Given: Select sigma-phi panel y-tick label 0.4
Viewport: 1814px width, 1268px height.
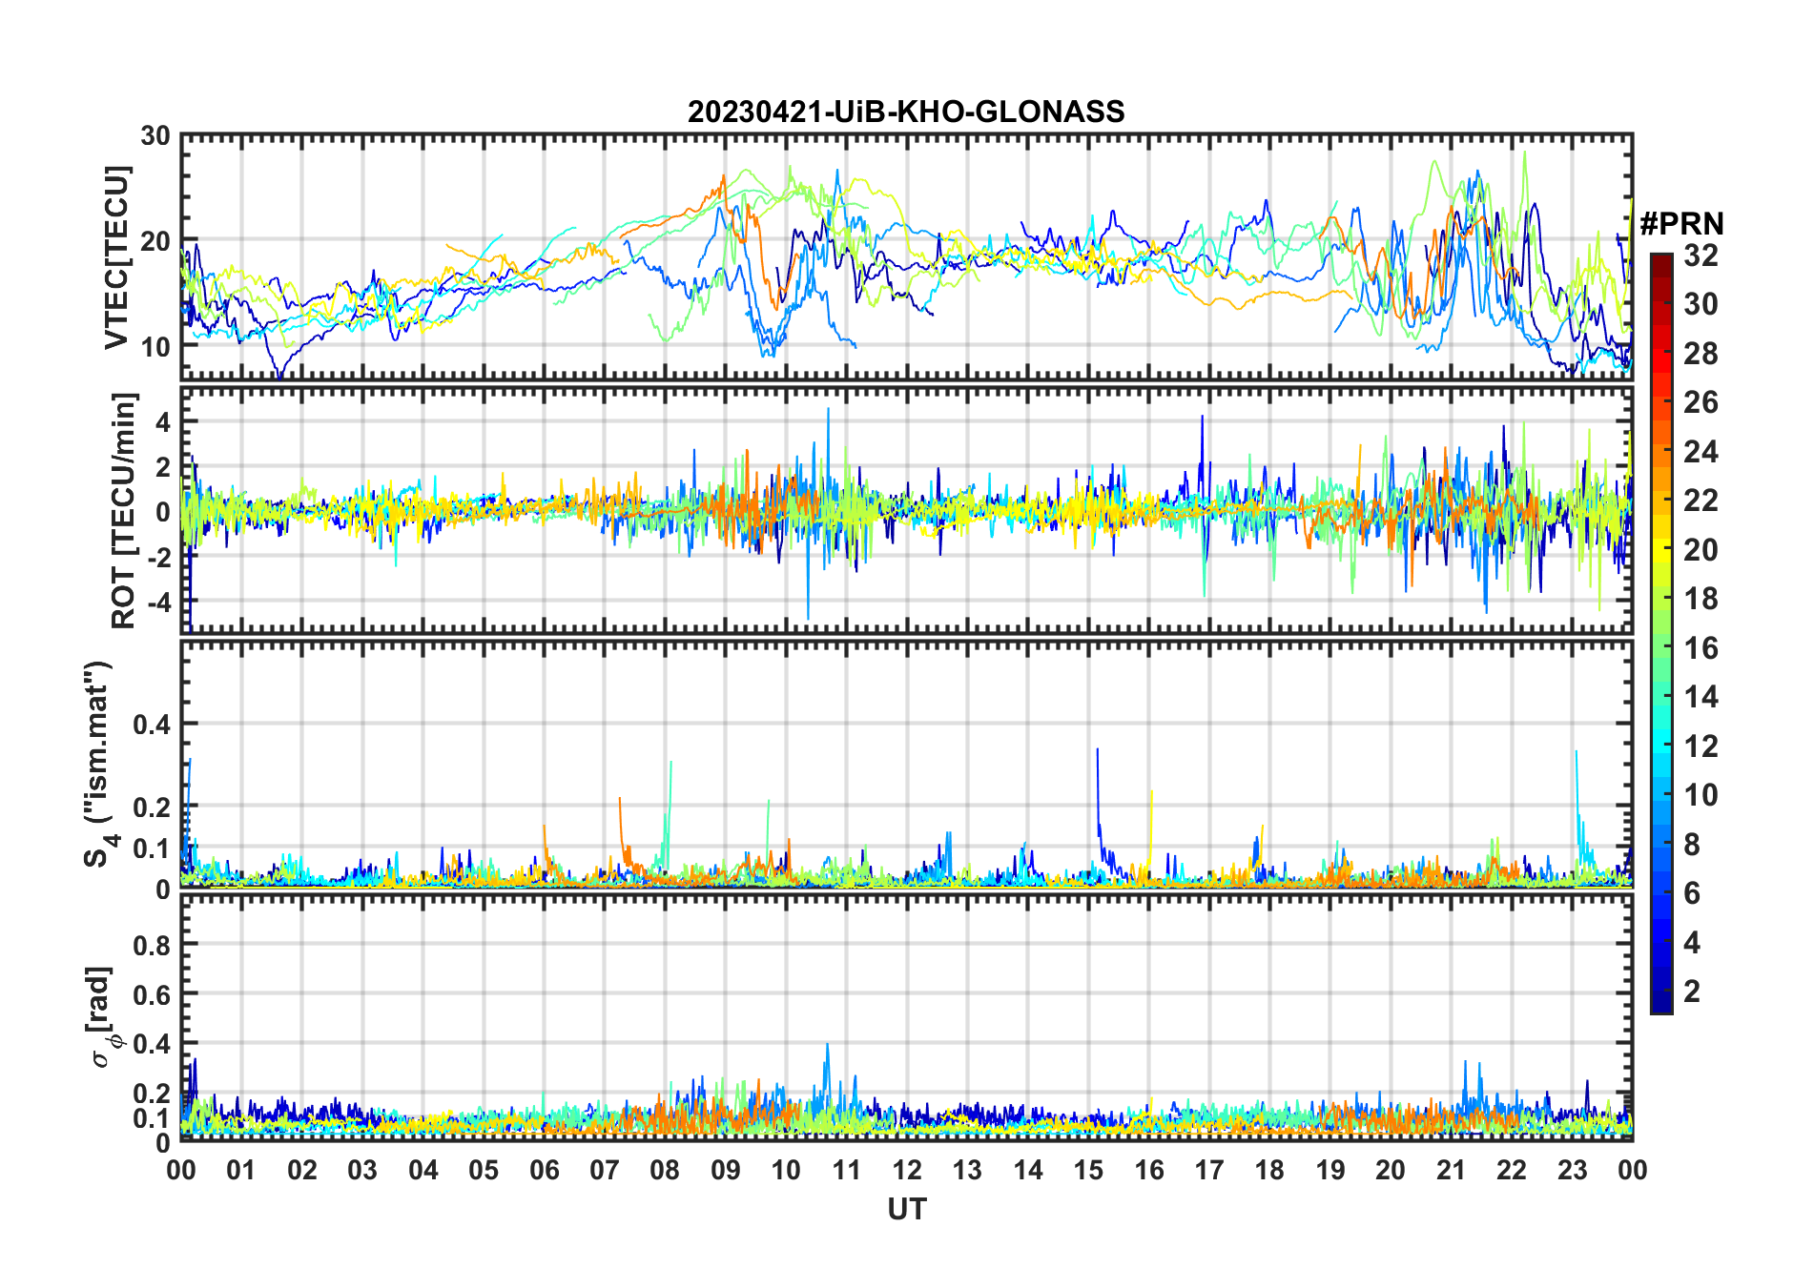Looking at the screenshot, I should 152,1044.
